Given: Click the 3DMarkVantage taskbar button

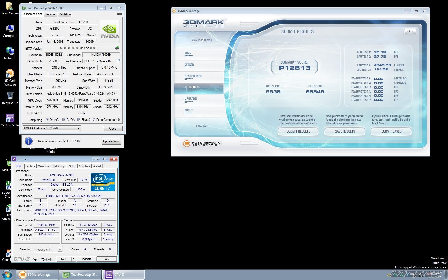Looking at the screenshot, I should pos(37,275).
